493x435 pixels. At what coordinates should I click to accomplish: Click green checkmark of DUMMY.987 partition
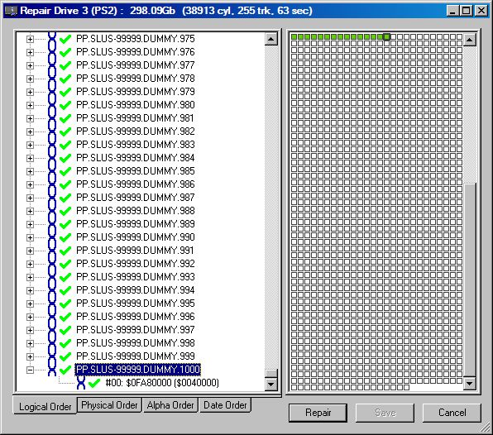coord(65,198)
